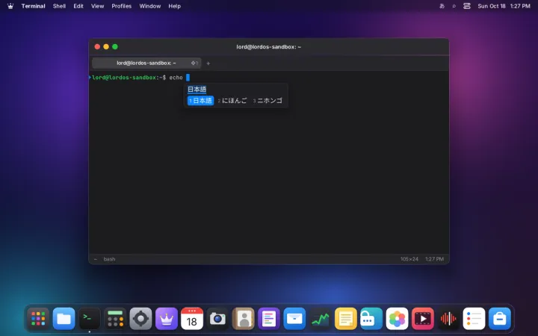The width and height of the screenshot is (538, 336).
Task: Open the Files folder app in dock
Action: pyautogui.click(x=64, y=319)
